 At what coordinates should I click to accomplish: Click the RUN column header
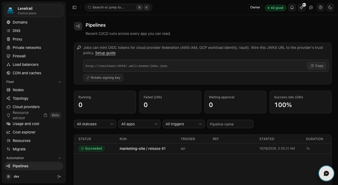123,139
